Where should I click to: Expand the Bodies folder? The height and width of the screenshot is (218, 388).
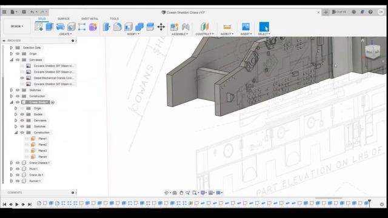[16, 114]
